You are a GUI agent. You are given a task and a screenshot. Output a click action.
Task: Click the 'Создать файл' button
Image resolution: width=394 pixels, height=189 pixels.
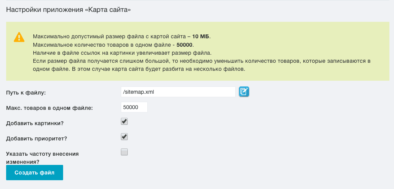(34, 173)
